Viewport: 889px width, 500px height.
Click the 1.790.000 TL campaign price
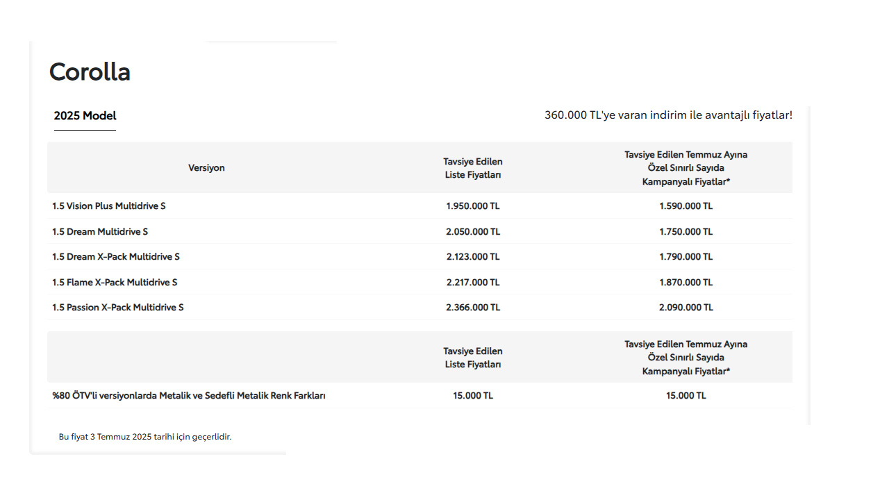[x=686, y=257]
